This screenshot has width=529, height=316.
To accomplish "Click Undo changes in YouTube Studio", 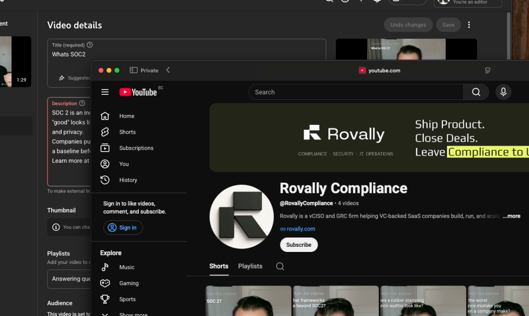I will (408, 25).
